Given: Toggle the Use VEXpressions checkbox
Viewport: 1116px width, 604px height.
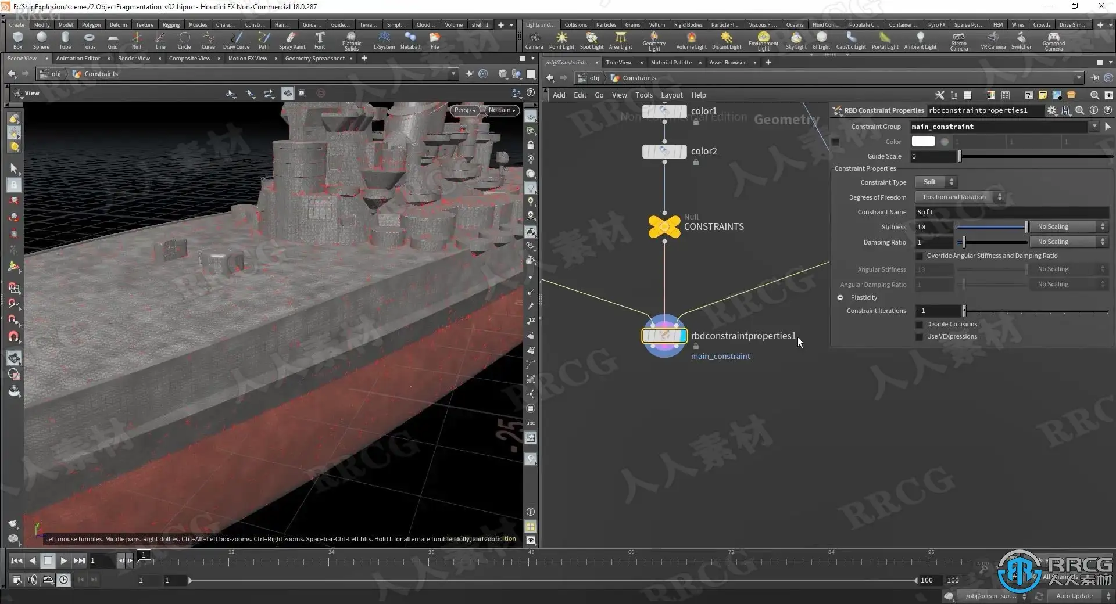Looking at the screenshot, I should pyautogui.click(x=919, y=337).
